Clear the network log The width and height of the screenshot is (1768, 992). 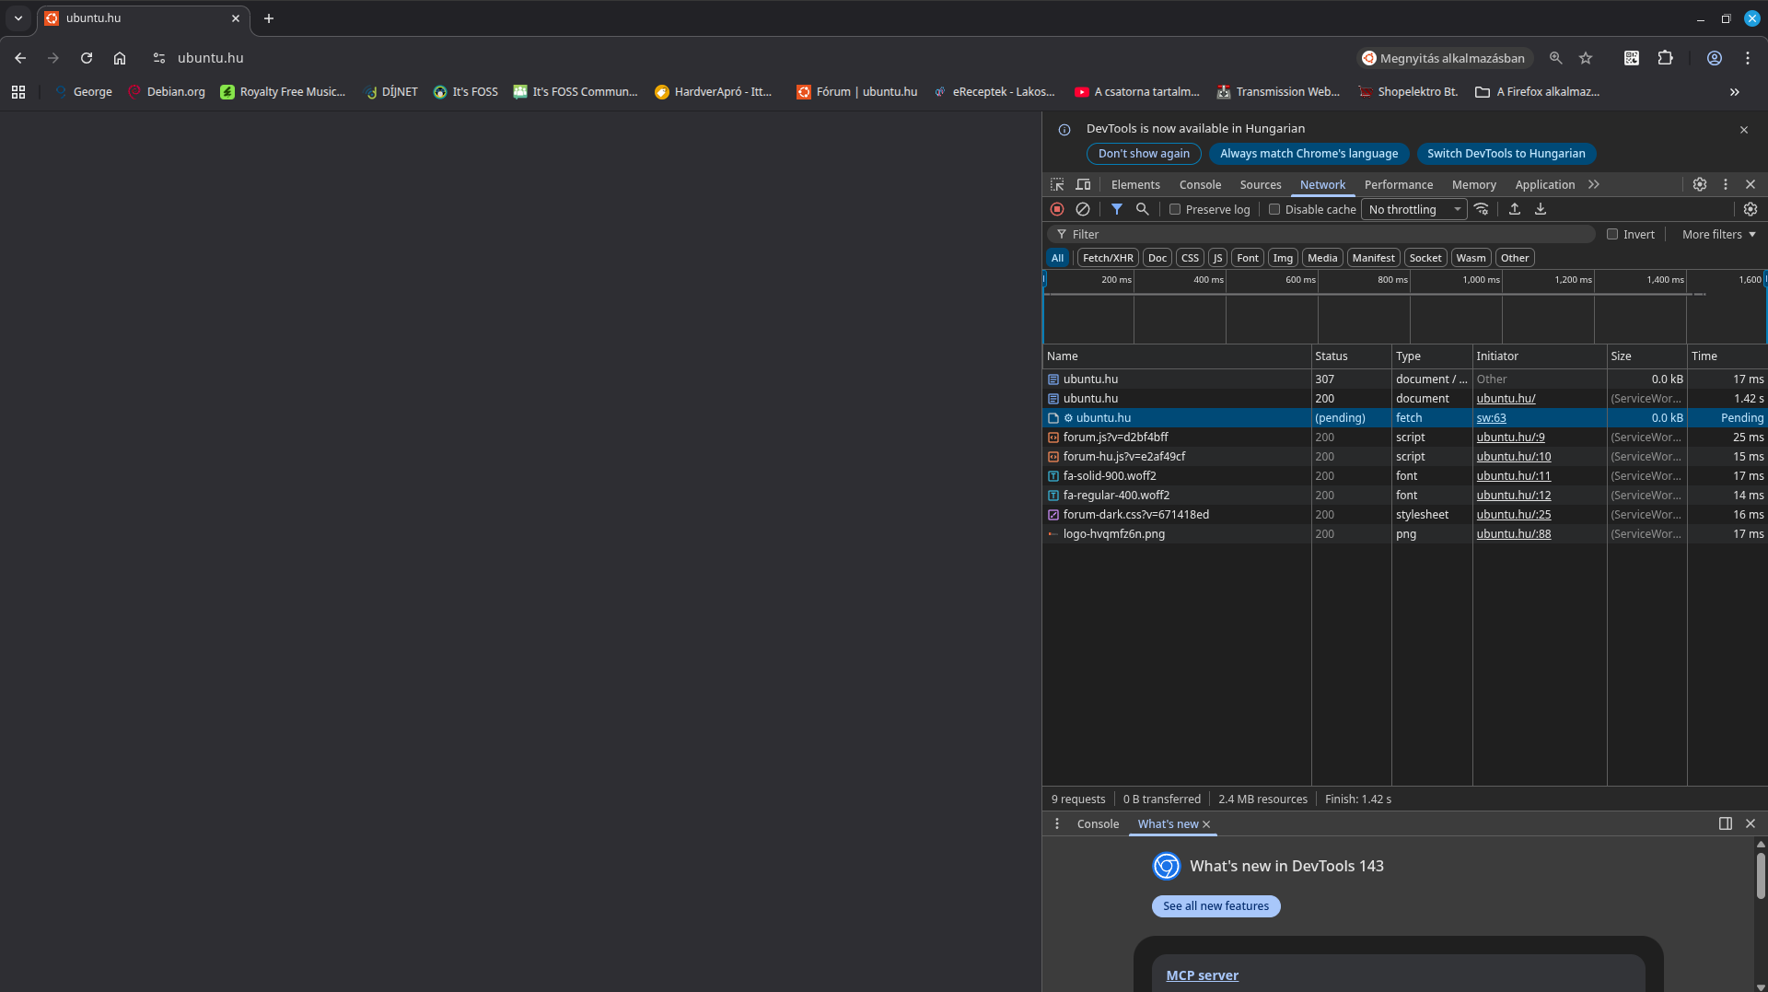(1083, 209)
